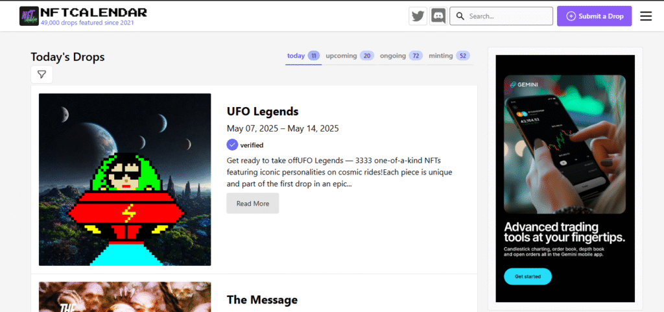The height and width of the screenshot is (312, 664).
Task: Click the today count badge 11
Action: (x=314, y=56)
